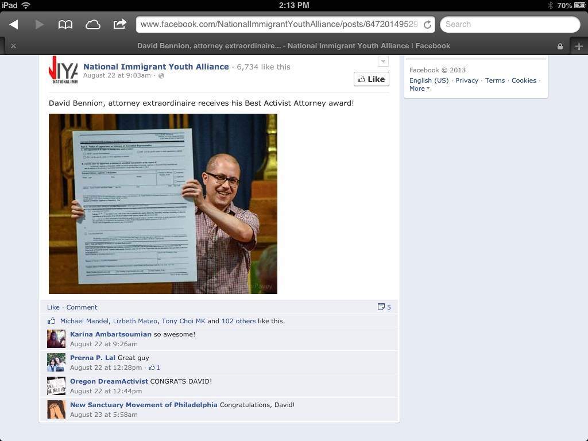The height and width of the screenshot is (441, 588).
Task: Open Prerna P. Lal's profile picture
Action: click(x=56, y=362)
